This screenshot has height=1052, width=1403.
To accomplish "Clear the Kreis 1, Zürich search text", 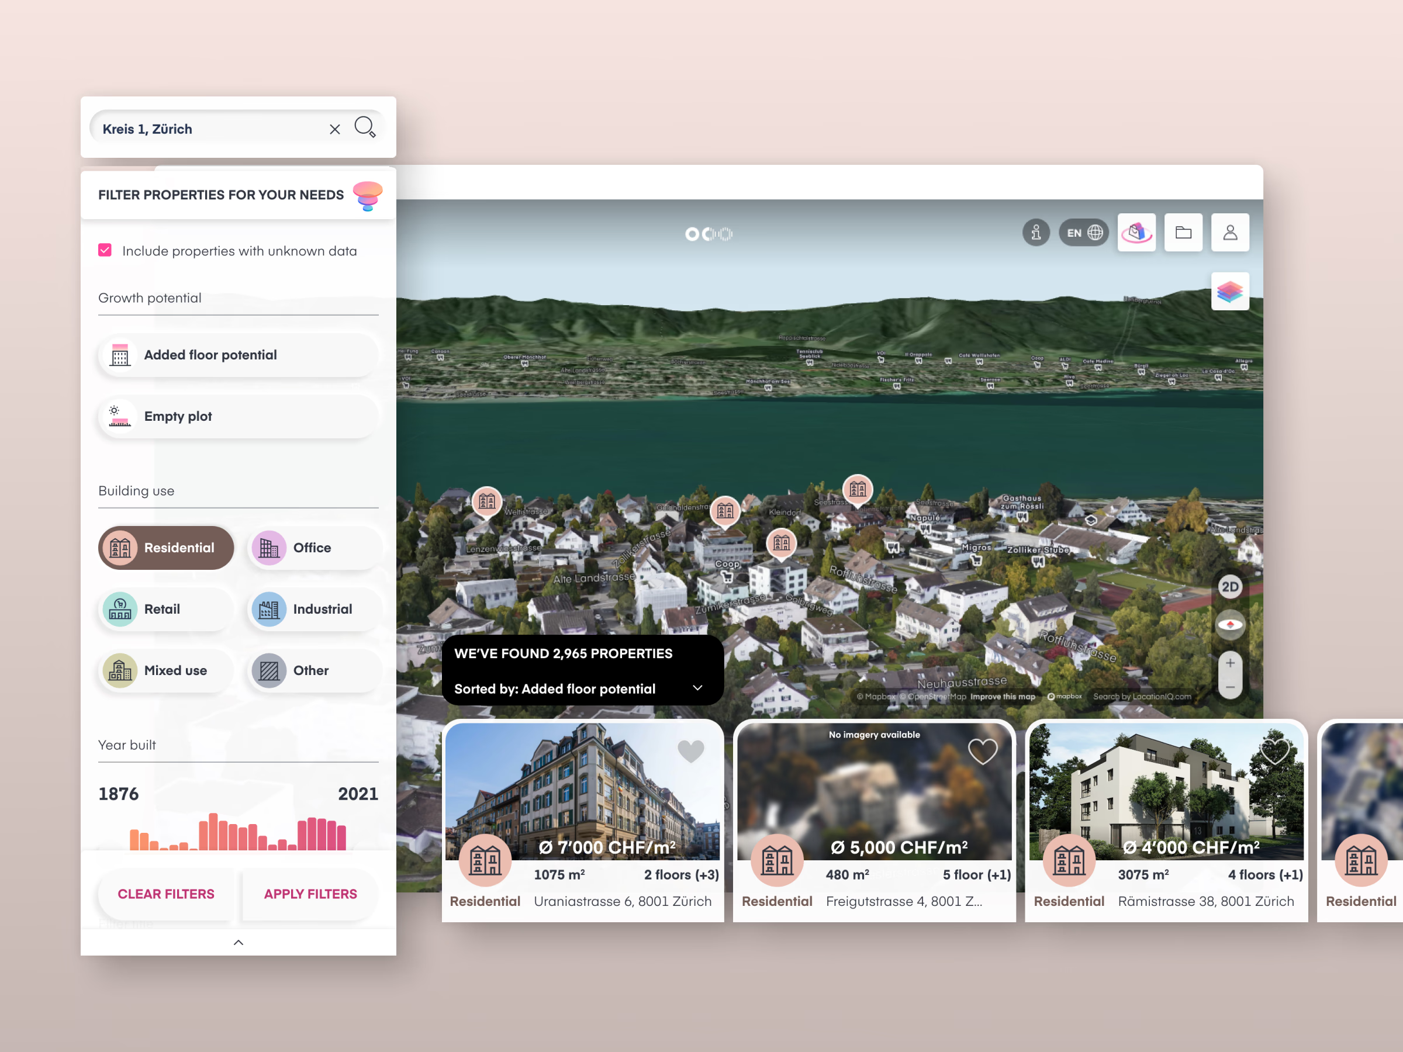I will (335, 129).
